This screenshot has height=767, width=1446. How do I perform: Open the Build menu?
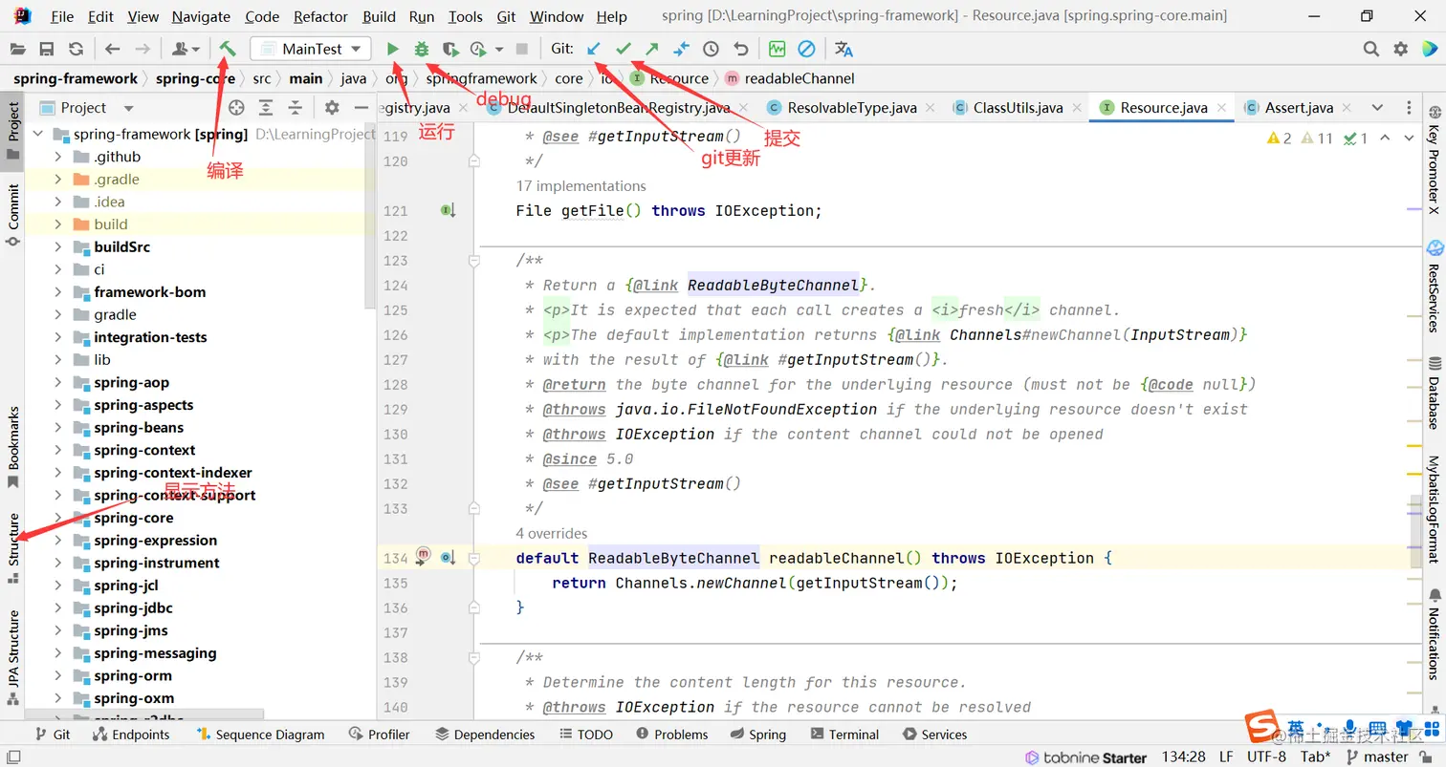pos(380,16)
